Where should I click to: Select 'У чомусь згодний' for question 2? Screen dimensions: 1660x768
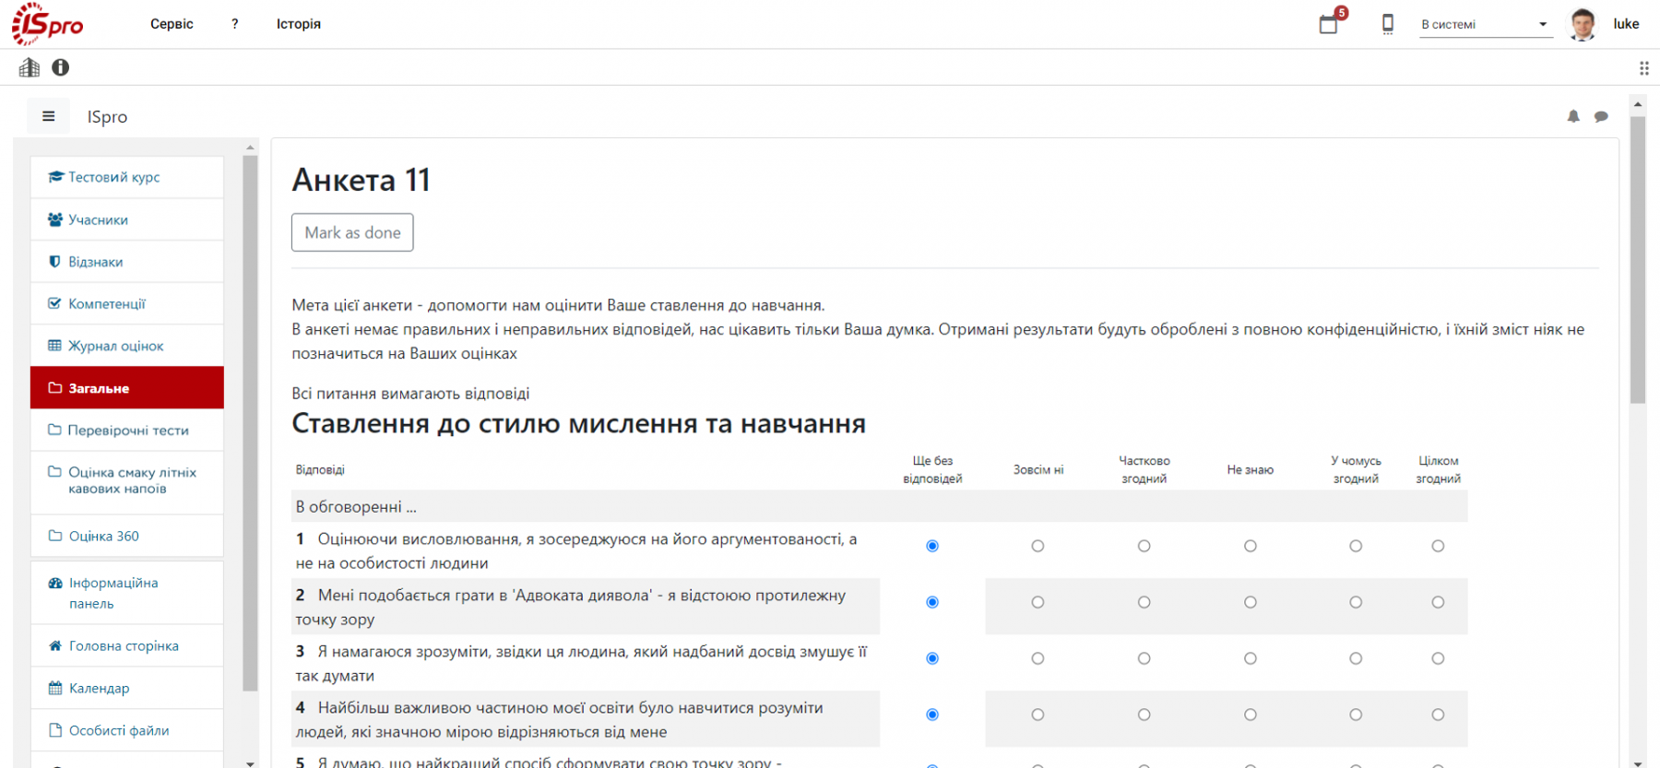point(1356,602)
